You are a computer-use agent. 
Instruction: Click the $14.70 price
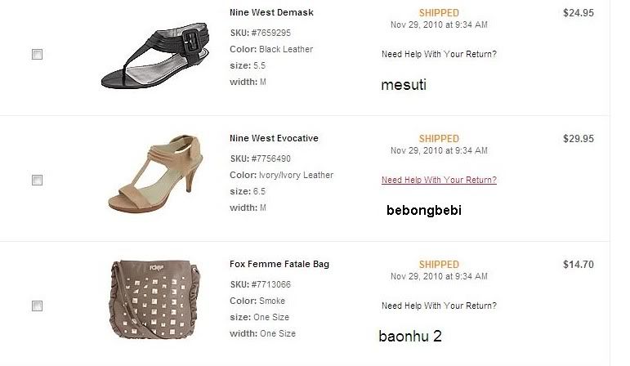[x=578, y=265]
